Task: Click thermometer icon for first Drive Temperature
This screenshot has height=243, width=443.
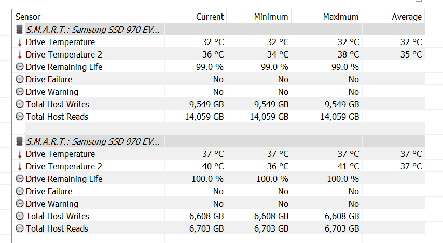Action: click(20, 42)
